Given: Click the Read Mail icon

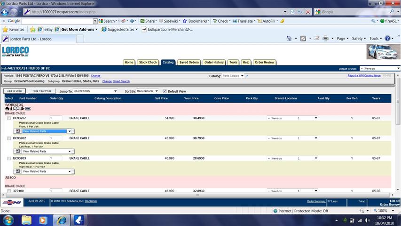Looking at the screenshot, I should pos(316,39).
